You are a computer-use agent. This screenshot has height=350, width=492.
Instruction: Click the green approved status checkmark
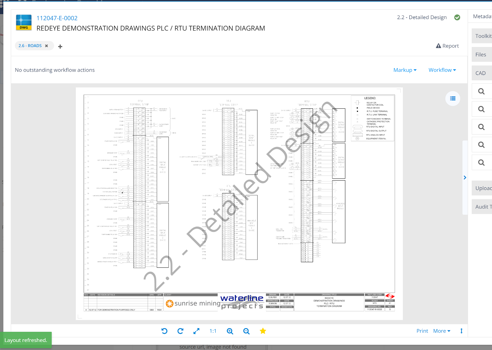click(457, 17)
